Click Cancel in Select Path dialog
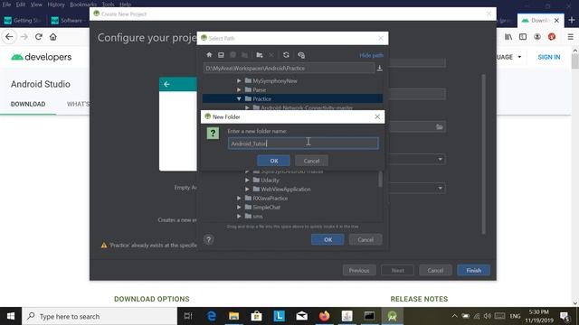 pyautogui.click(x=365, y=239)
